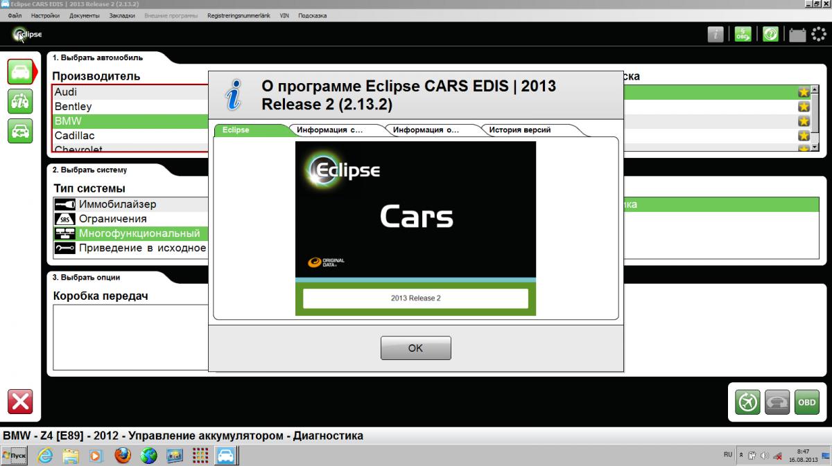Select BMW in manufacturer list

pos(130,121)
